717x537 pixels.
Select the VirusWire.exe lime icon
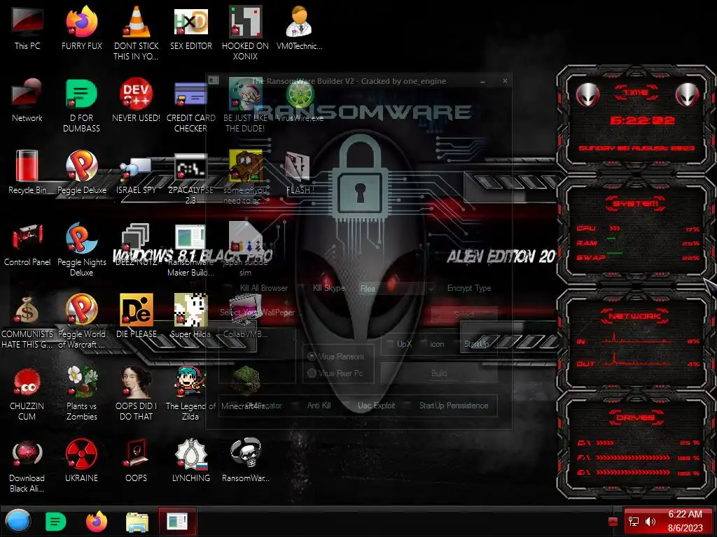tap(300, 101)
